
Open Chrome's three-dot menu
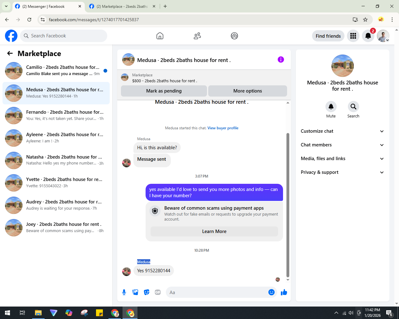(x=392, y=20)
